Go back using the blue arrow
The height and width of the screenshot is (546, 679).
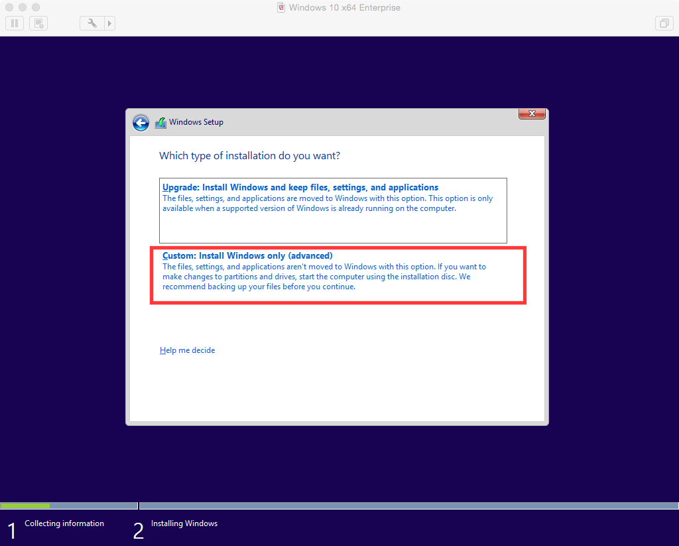(x=141, y=123)
